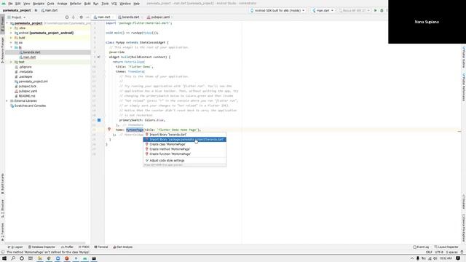The width and height of the screenshot is (466, 262).
Task: Choose Create function 'MyHomePage' quick fix
Action: pyautogui.click(x=184, y=154)
